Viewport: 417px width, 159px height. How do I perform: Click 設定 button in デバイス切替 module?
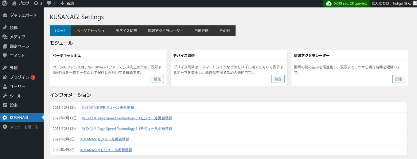coord(278,79)
